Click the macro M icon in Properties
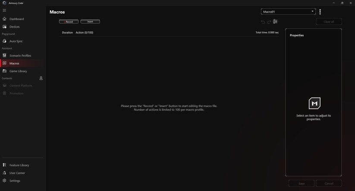This screenshot has height=191, width=355. tap(314, 103)
